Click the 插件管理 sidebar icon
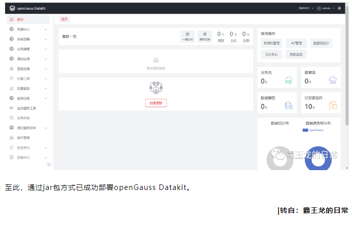The width and height of the screenshot is (352, 225). [12, 138]
